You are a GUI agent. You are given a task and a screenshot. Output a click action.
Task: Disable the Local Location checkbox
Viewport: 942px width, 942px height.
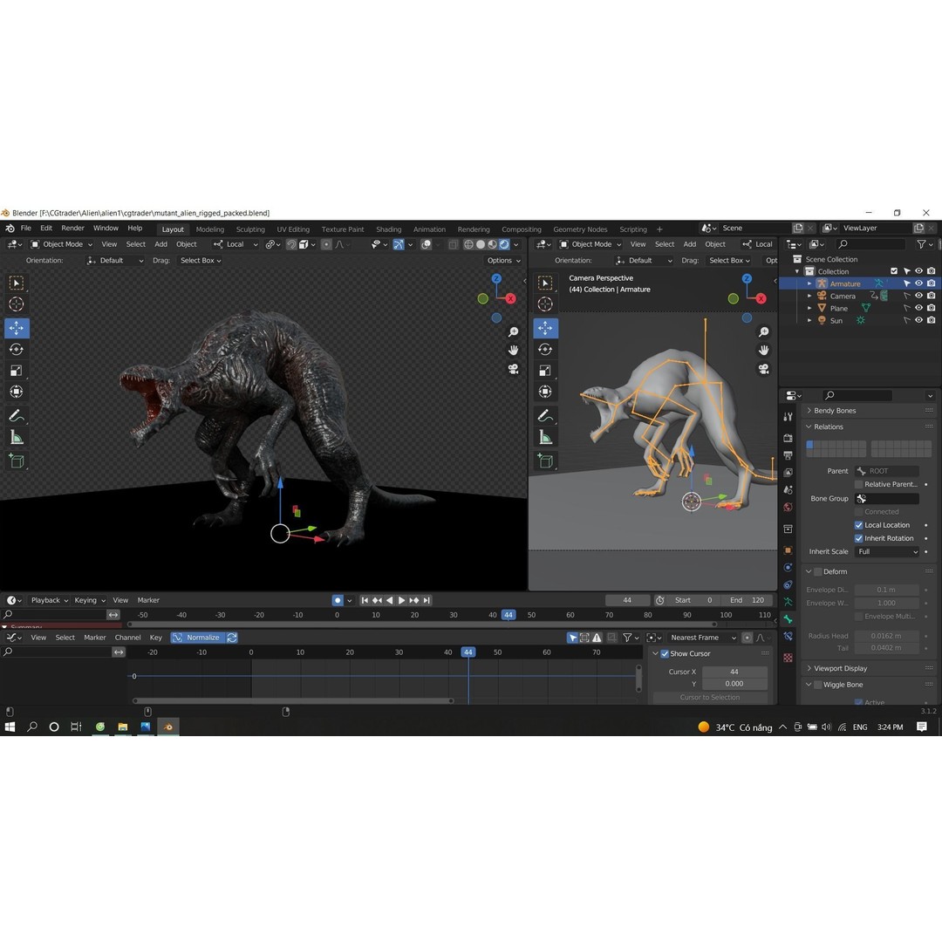(x=858, y=525)
